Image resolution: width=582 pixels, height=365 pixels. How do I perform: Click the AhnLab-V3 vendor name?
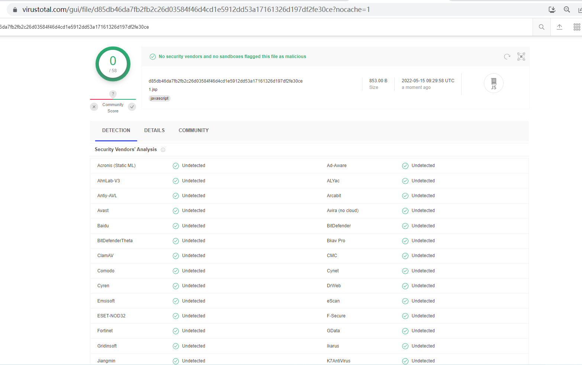[x=109, y=181]
